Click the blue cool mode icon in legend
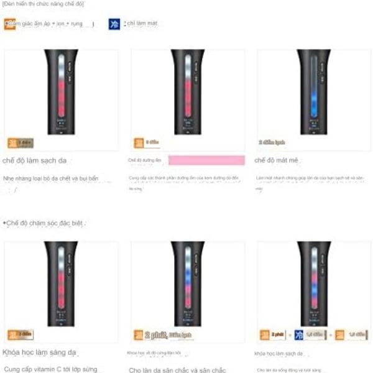The height and width of the screenshot is (373, 373). click(114, 24)
